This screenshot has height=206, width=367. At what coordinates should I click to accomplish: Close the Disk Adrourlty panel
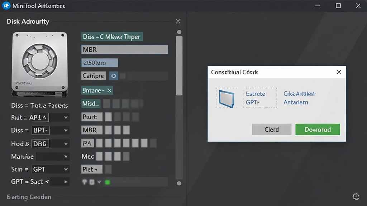click(x=178, y=21)
